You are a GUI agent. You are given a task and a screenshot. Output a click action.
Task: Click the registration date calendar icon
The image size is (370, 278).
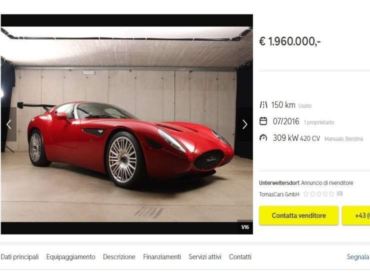[263, 121]
